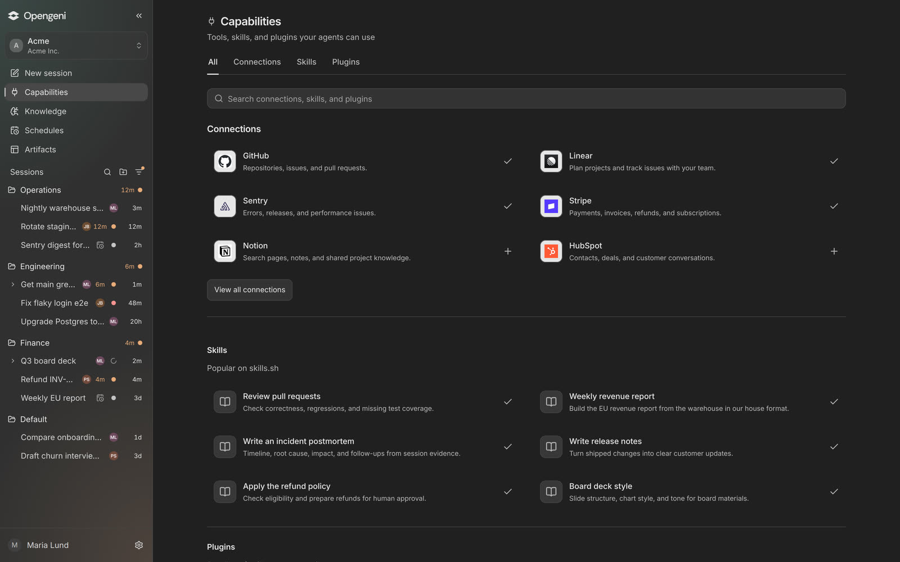Open Fix flaky login e2e session
Viewport: 900px width, 562px height.
[x=76, y=303]
